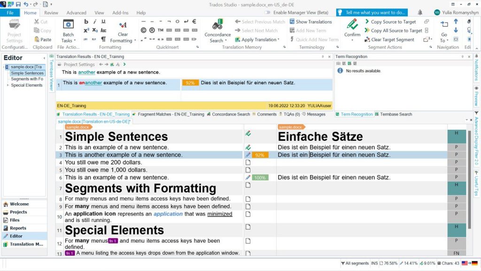Select Special Elements in the editor tree
481x271 pixels.
tap(27, 85)
